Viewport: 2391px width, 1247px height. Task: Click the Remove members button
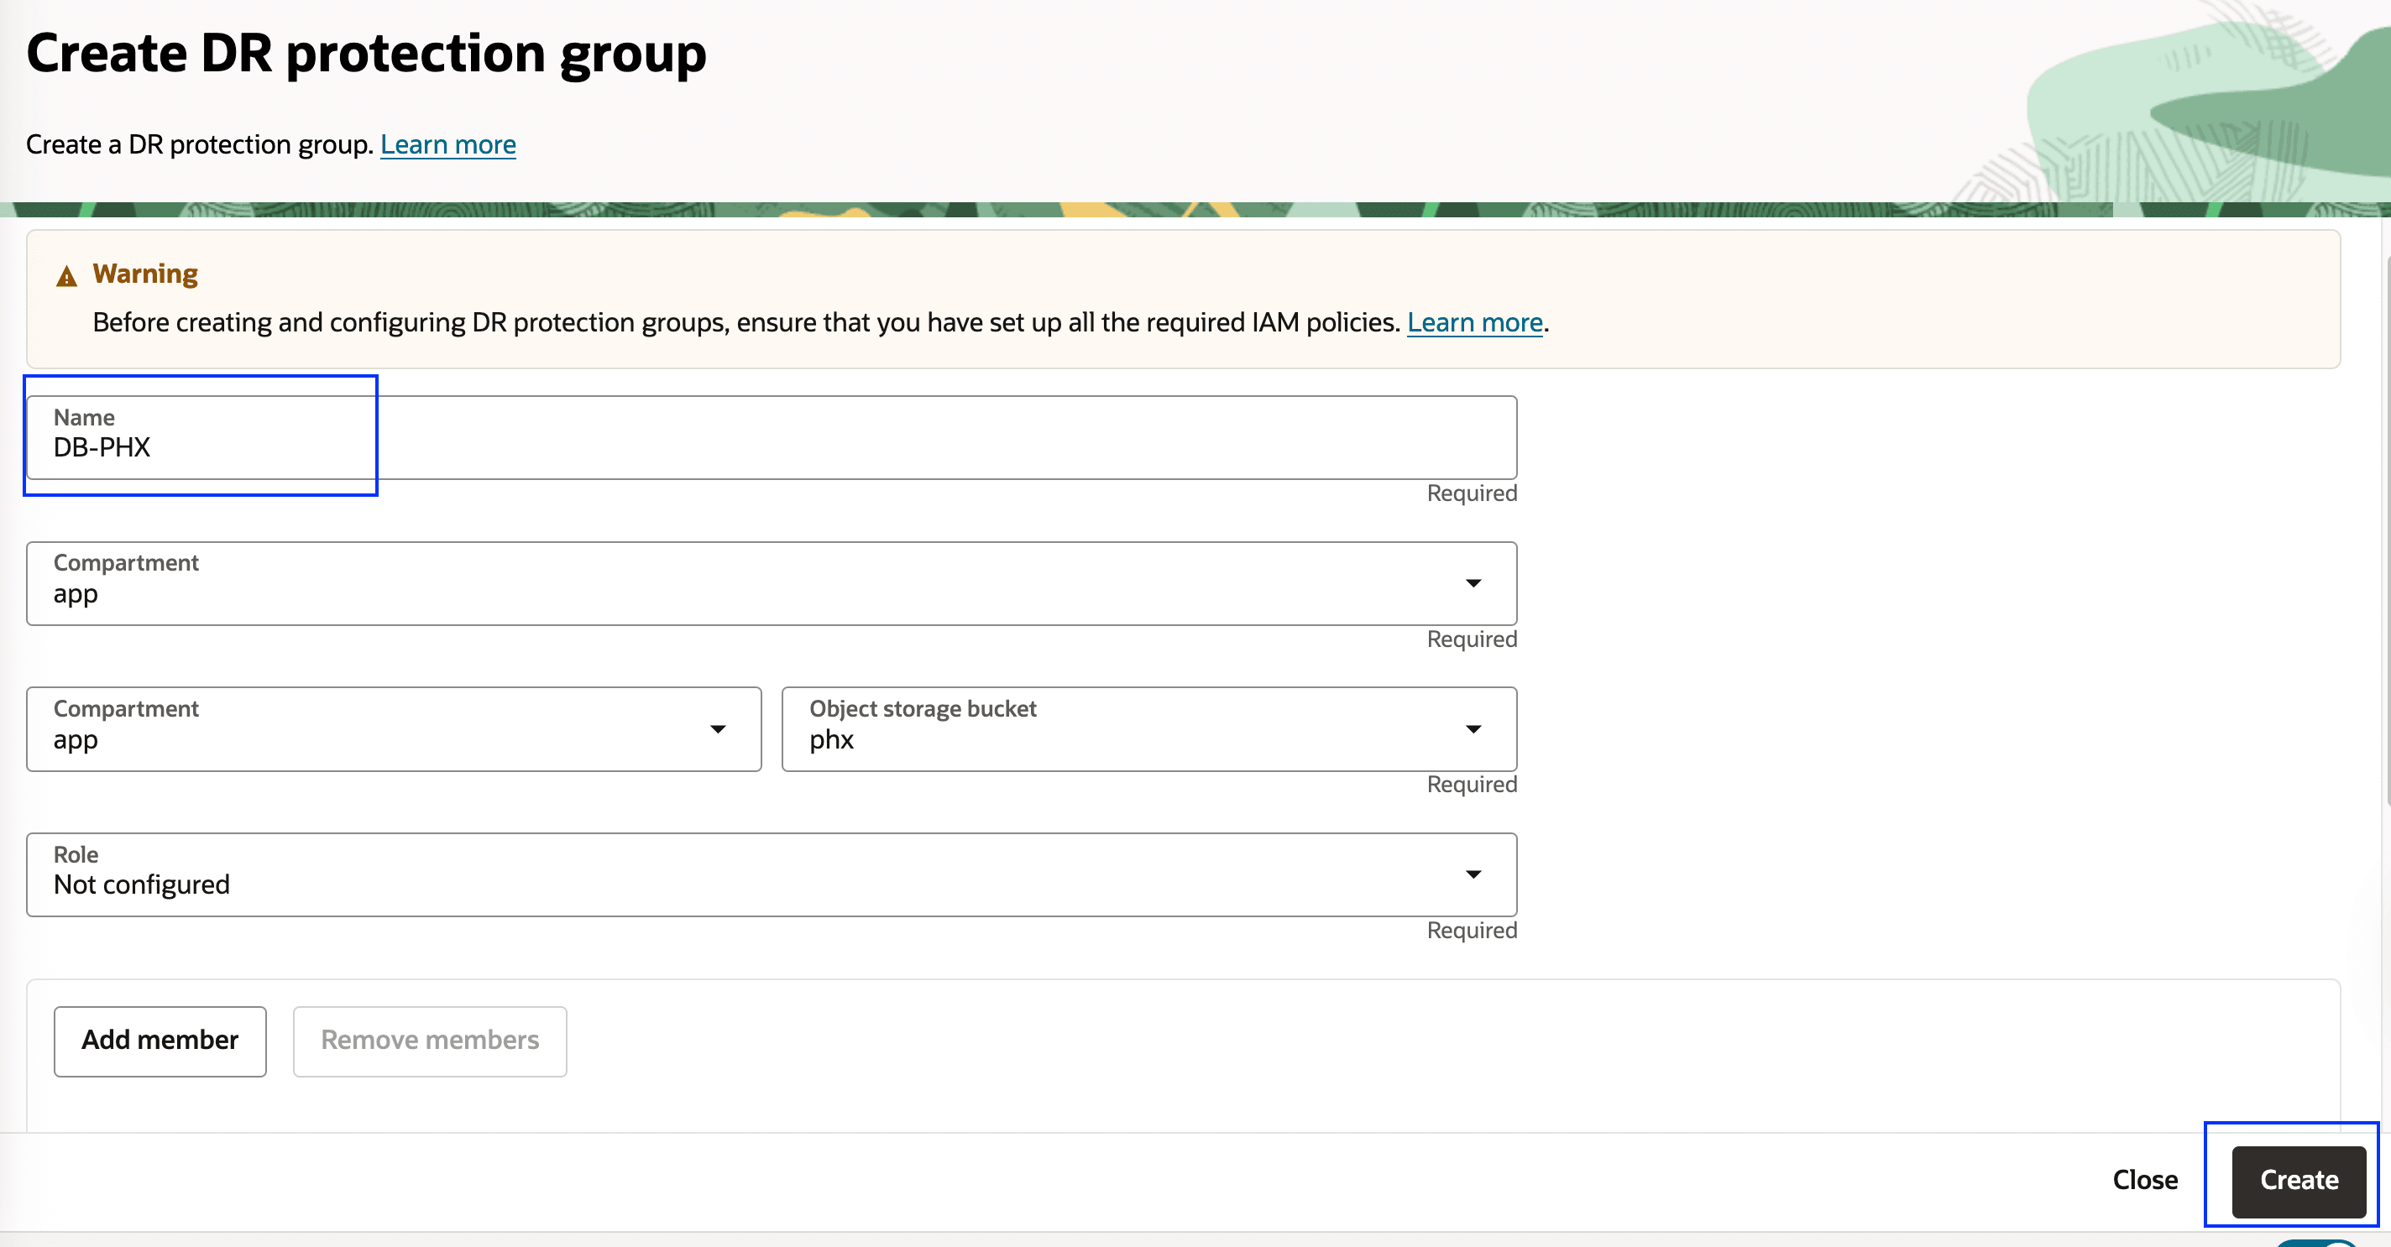(430, 1041)
